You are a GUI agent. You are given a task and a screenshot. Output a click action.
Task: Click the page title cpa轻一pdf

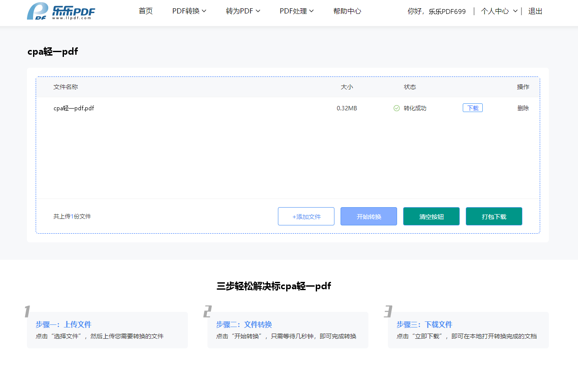(x=53, y=52)
